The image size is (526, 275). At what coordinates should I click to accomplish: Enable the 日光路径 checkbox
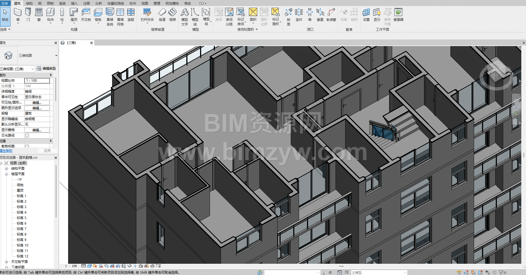27,135
